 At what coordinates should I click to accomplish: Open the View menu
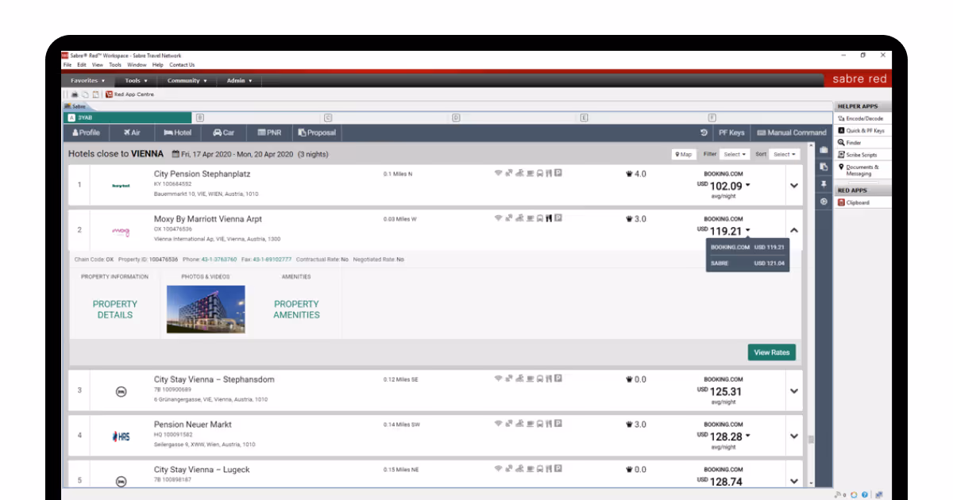97,64
